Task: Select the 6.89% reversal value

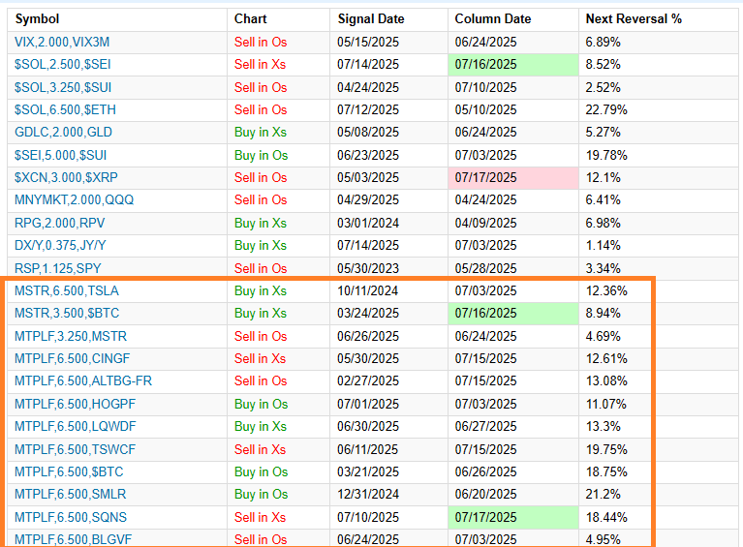Action: click(x=604, y=43)
